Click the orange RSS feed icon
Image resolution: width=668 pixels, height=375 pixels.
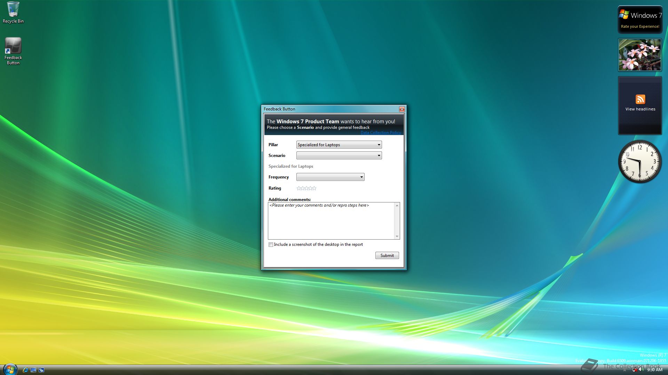[640, 99]
